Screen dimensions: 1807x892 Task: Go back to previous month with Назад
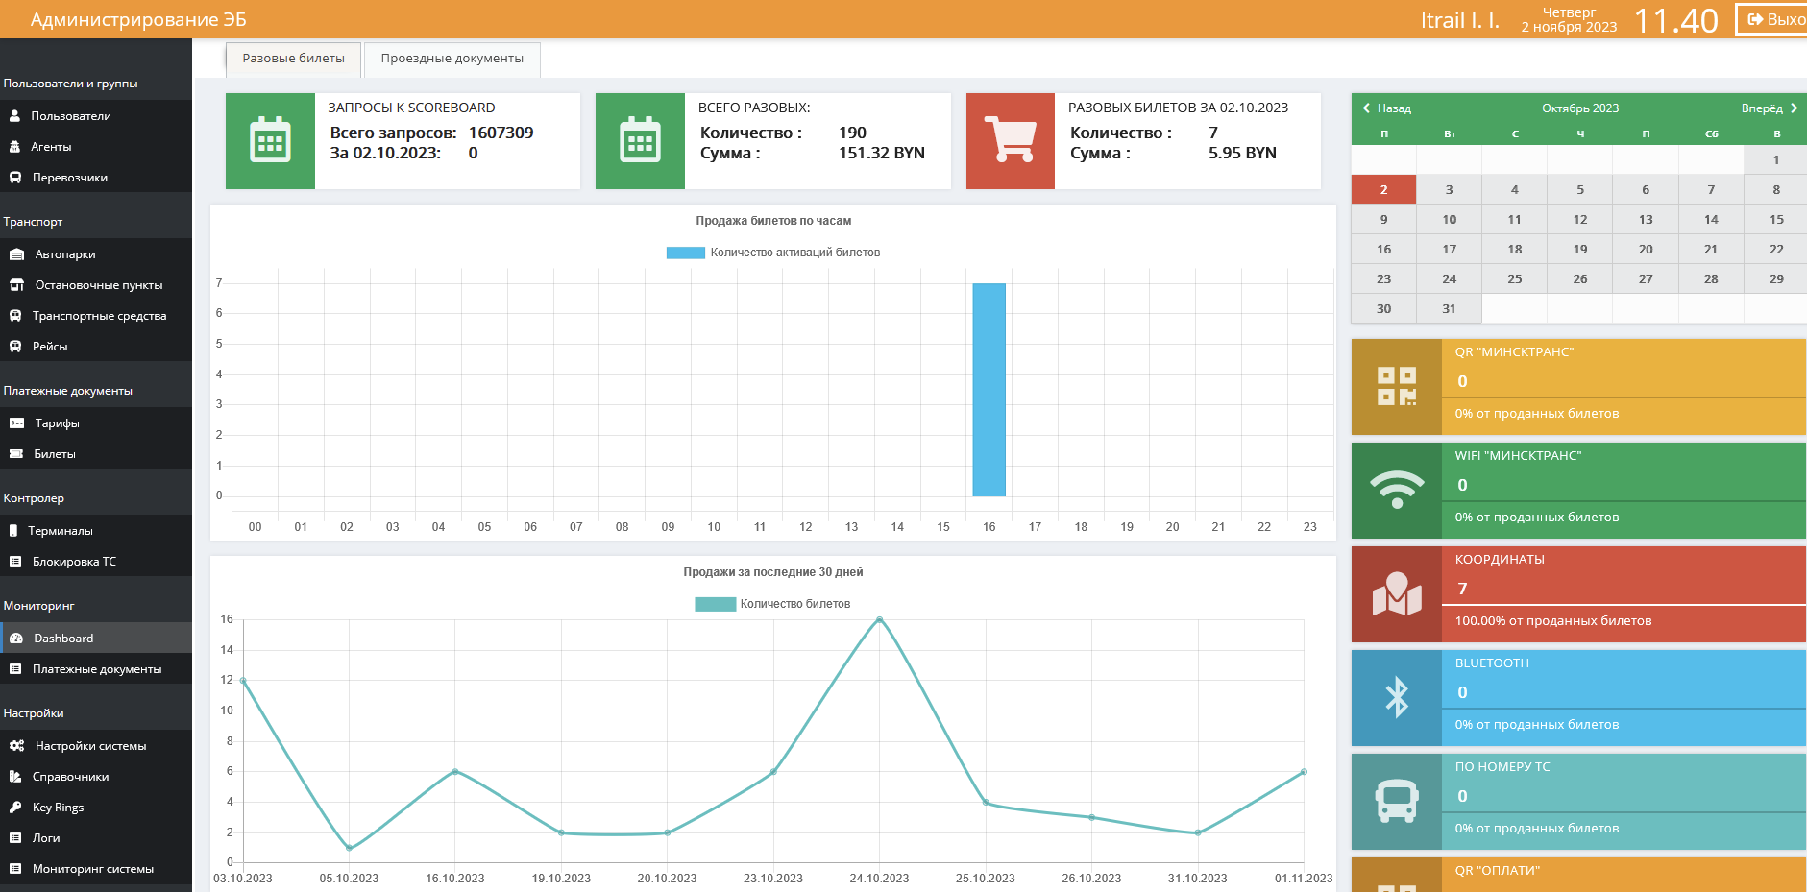pyautogui.click(x=1386, y=108)
